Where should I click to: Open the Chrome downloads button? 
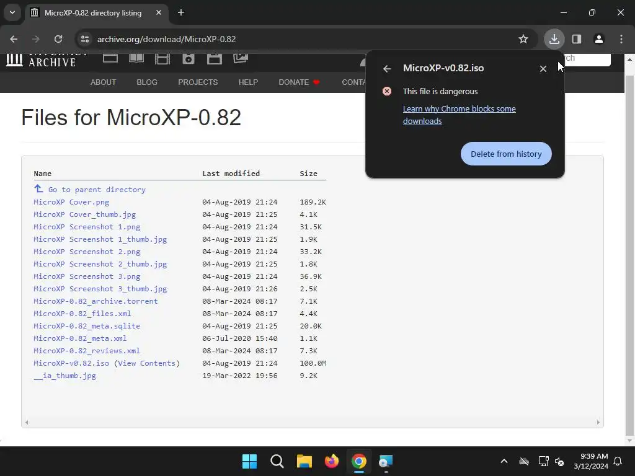click(x=554, y=39)
